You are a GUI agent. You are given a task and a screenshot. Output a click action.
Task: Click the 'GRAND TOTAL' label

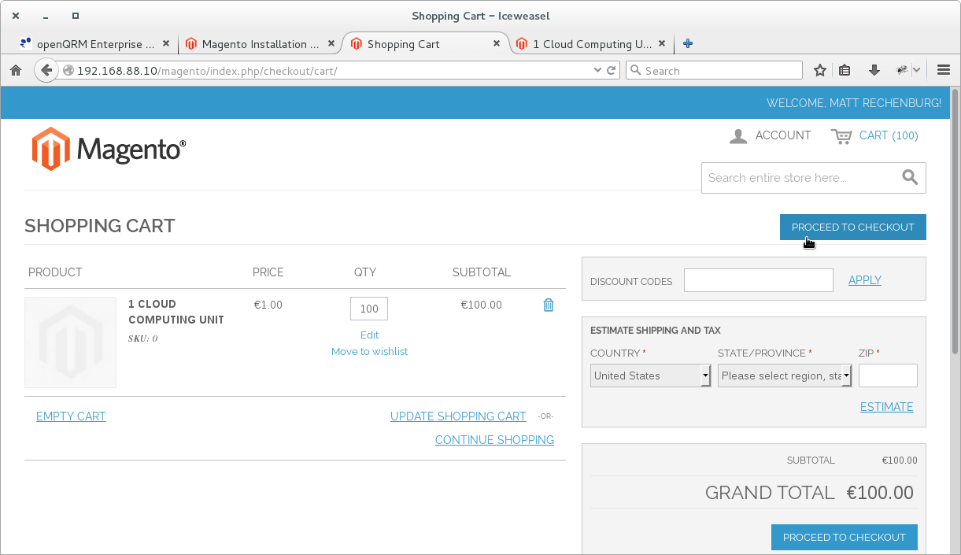(x=770, y=493)
